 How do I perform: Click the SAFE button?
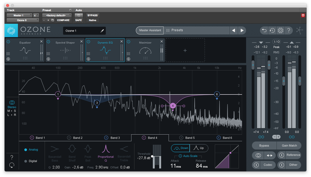79,20
